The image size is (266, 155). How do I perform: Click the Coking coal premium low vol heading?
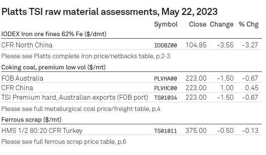pyautogui.click(x=54, y=67)
